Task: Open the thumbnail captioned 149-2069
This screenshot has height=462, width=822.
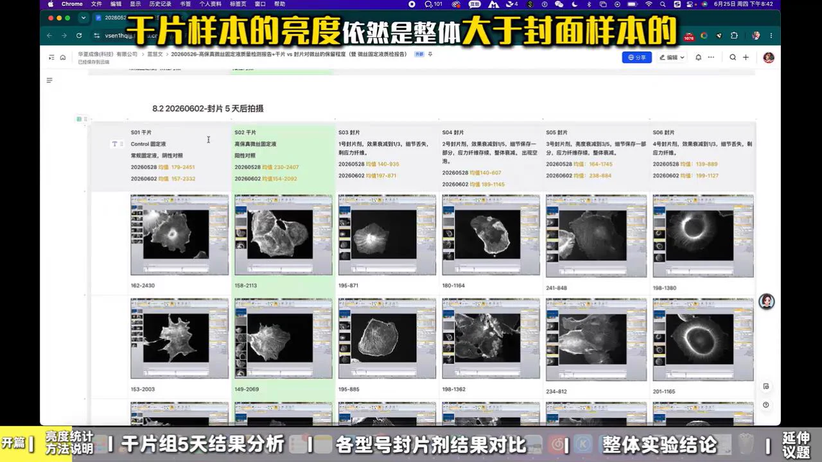Action: click(x=283, y=338)
